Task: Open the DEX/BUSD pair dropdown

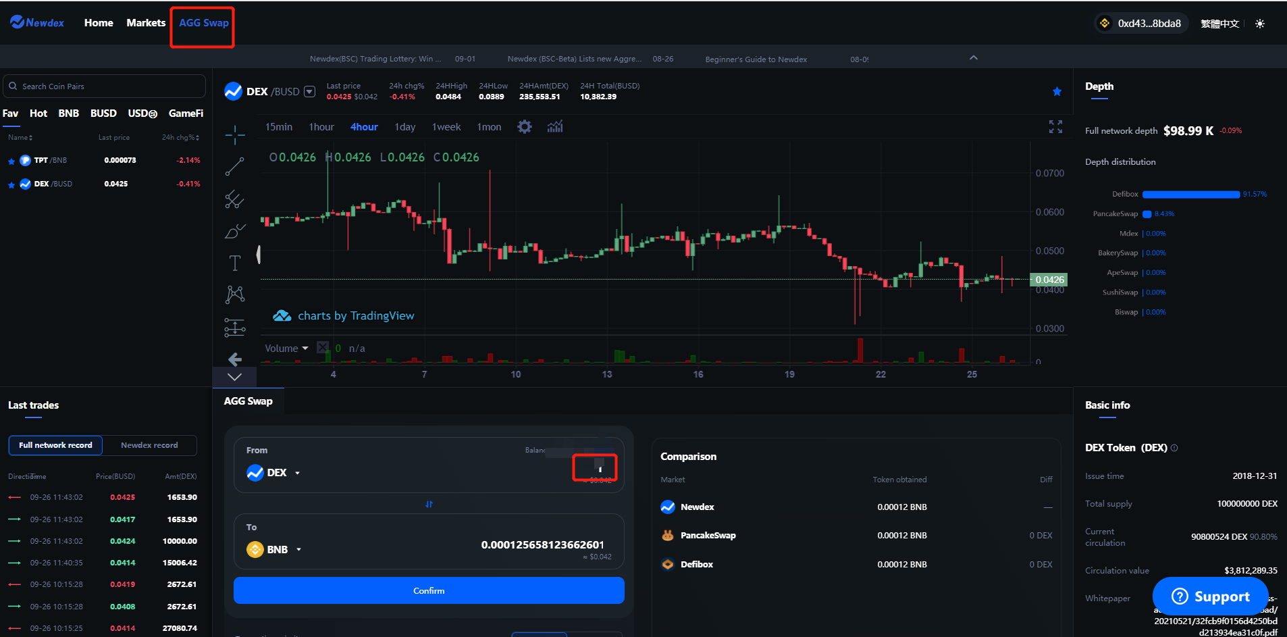Action: click(x=310, y=92)
